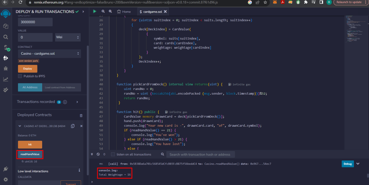Open the Casino - cardgame.sol contract dropdown
The image size is (369, 185).
49,54
